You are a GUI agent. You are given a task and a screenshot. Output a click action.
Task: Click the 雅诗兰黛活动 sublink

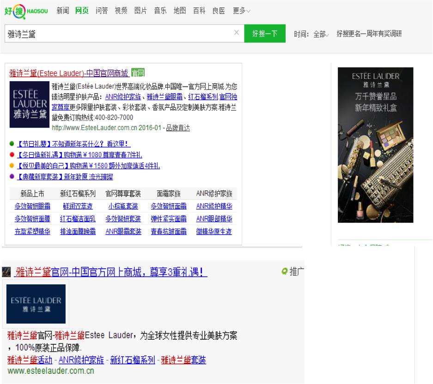[30, 360]
